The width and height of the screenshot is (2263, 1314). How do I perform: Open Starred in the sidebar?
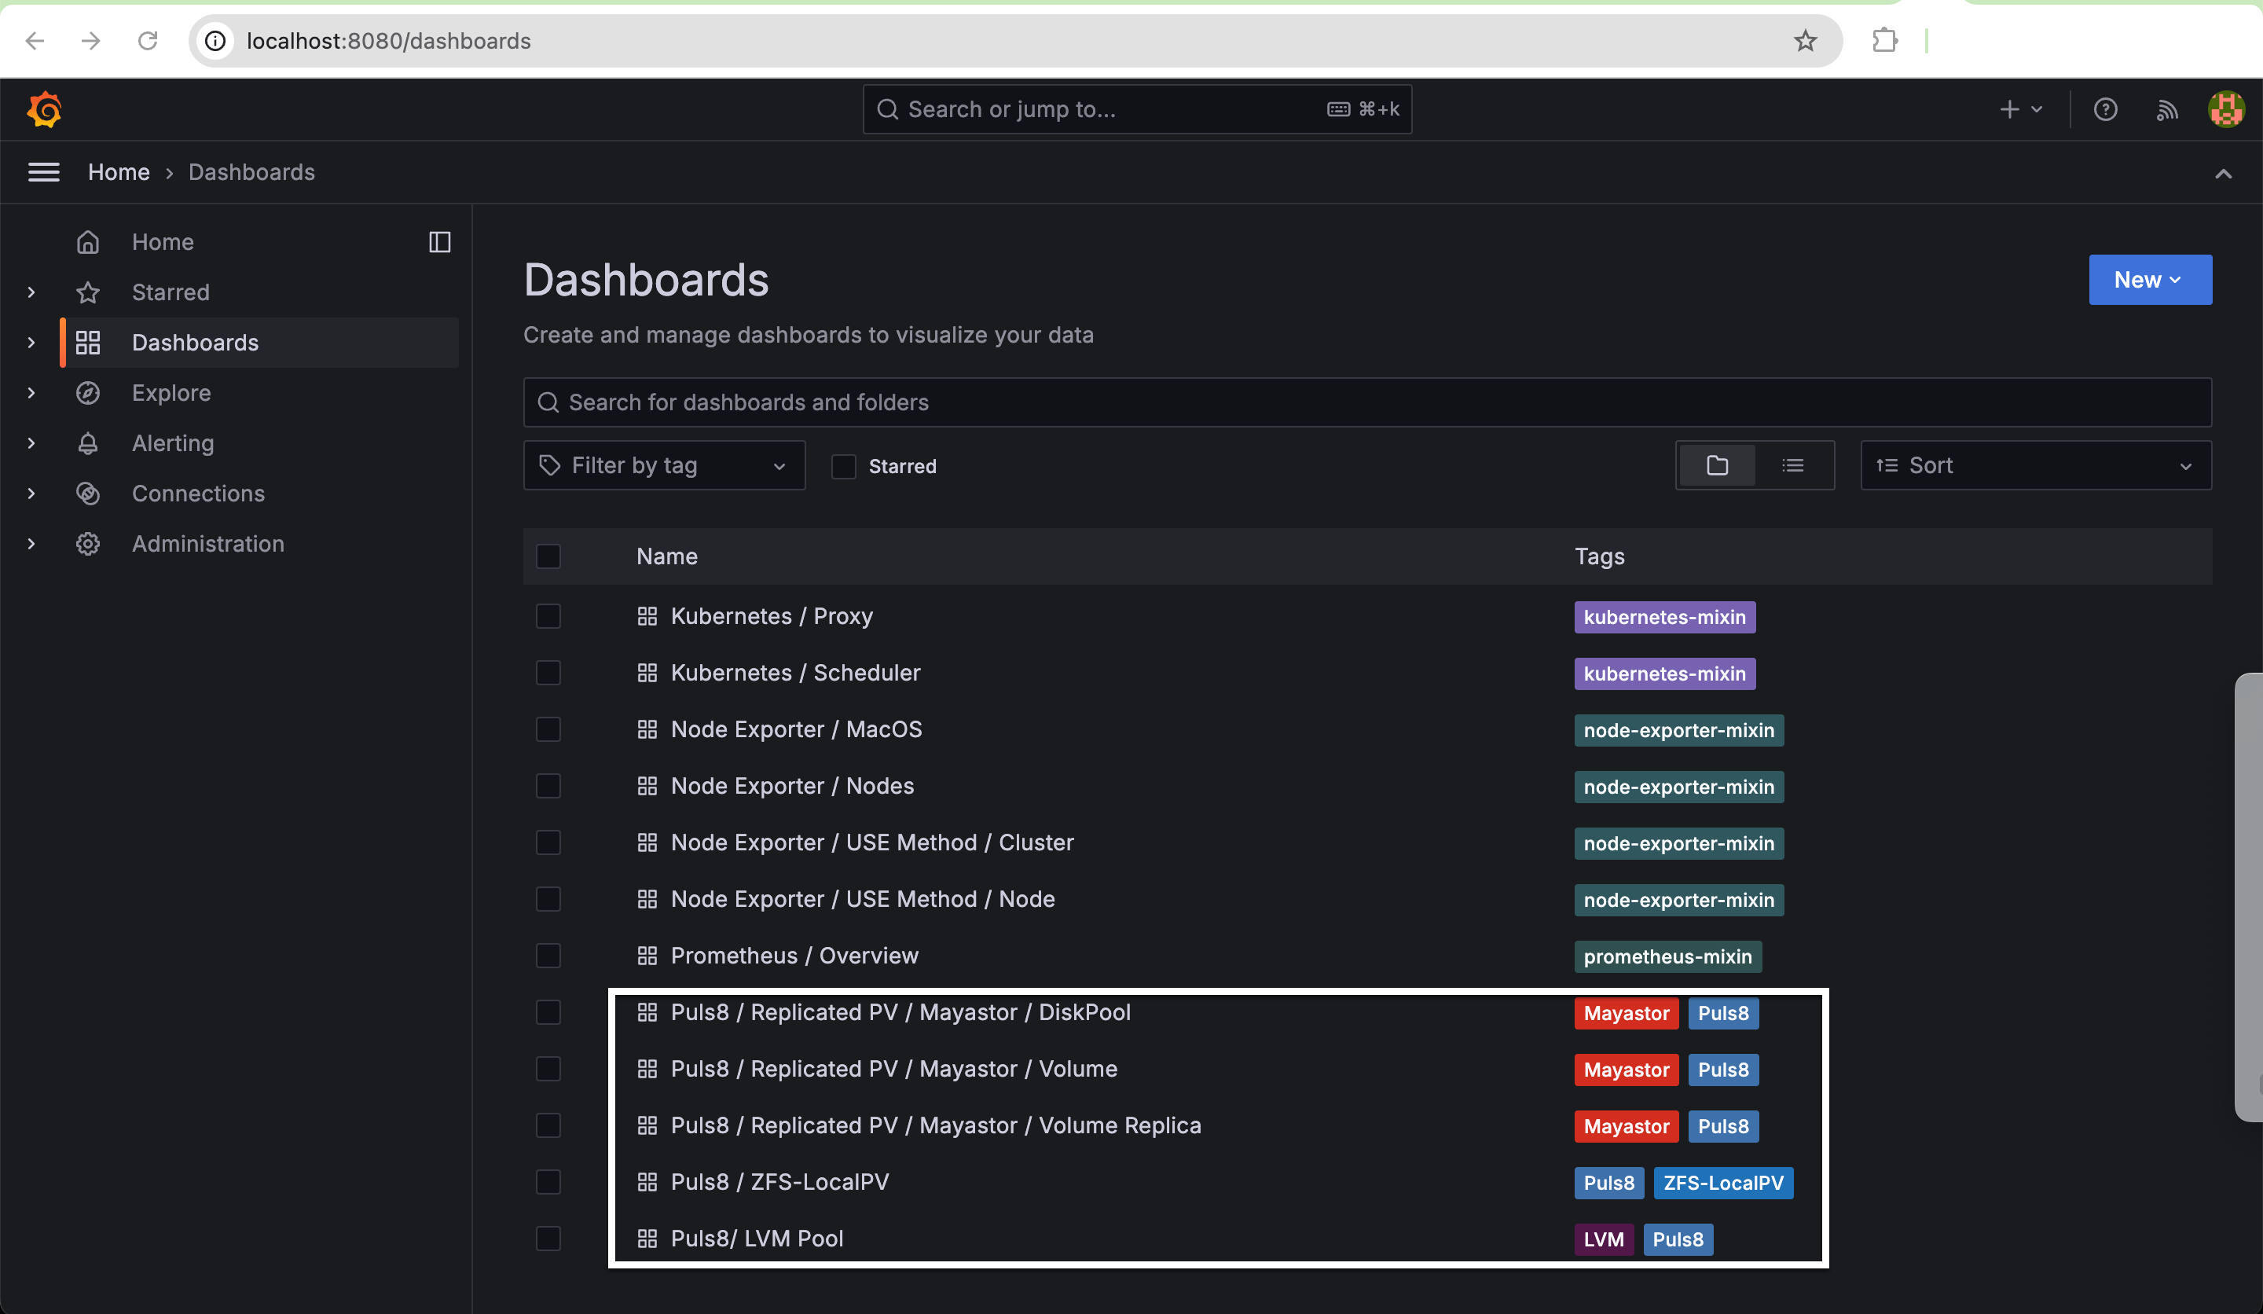click(171, 293)
